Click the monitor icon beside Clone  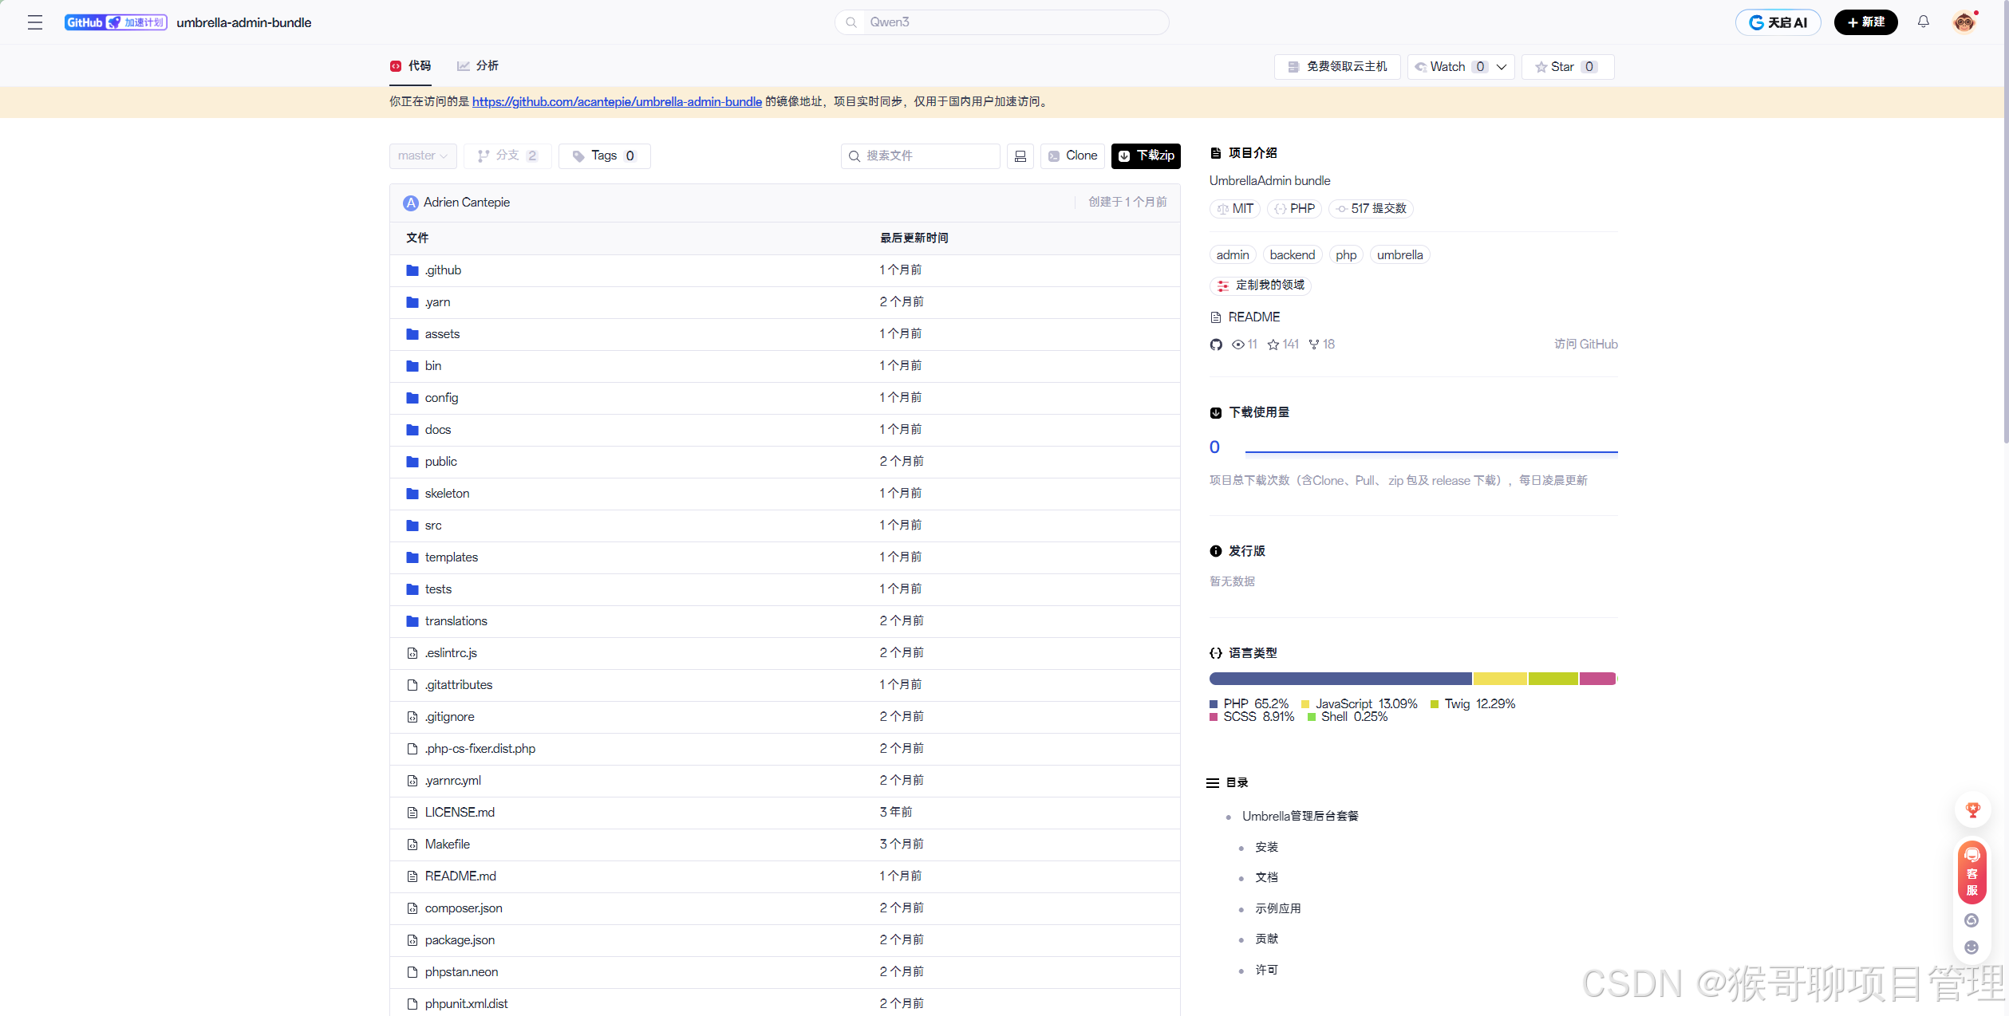(1020, 156)
